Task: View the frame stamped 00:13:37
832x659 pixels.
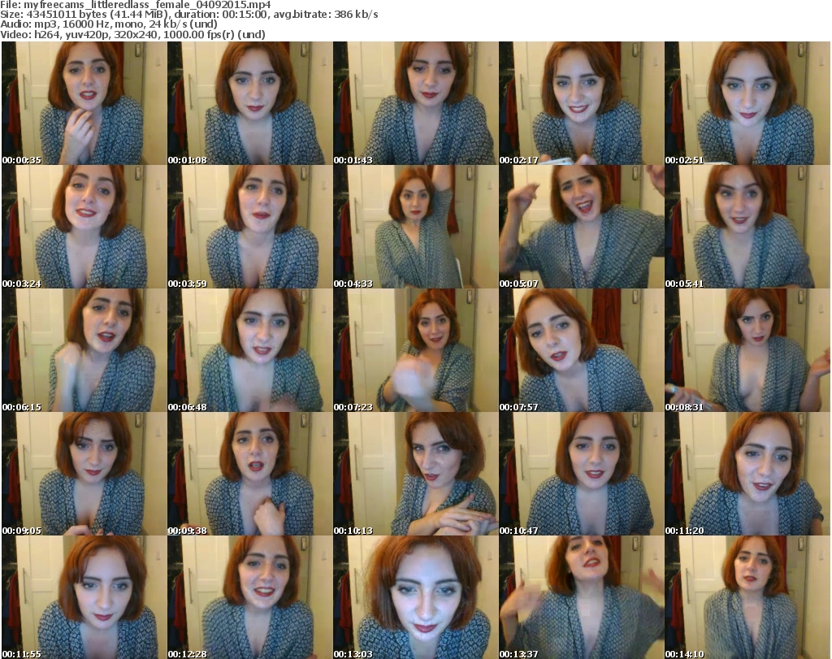Action: pyautogui.click(x=581, y=597)
